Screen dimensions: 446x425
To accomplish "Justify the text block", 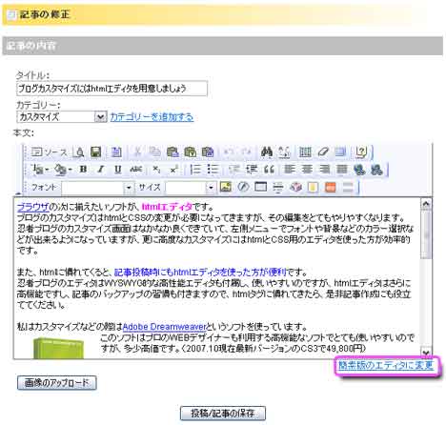I will pos(342,170).
